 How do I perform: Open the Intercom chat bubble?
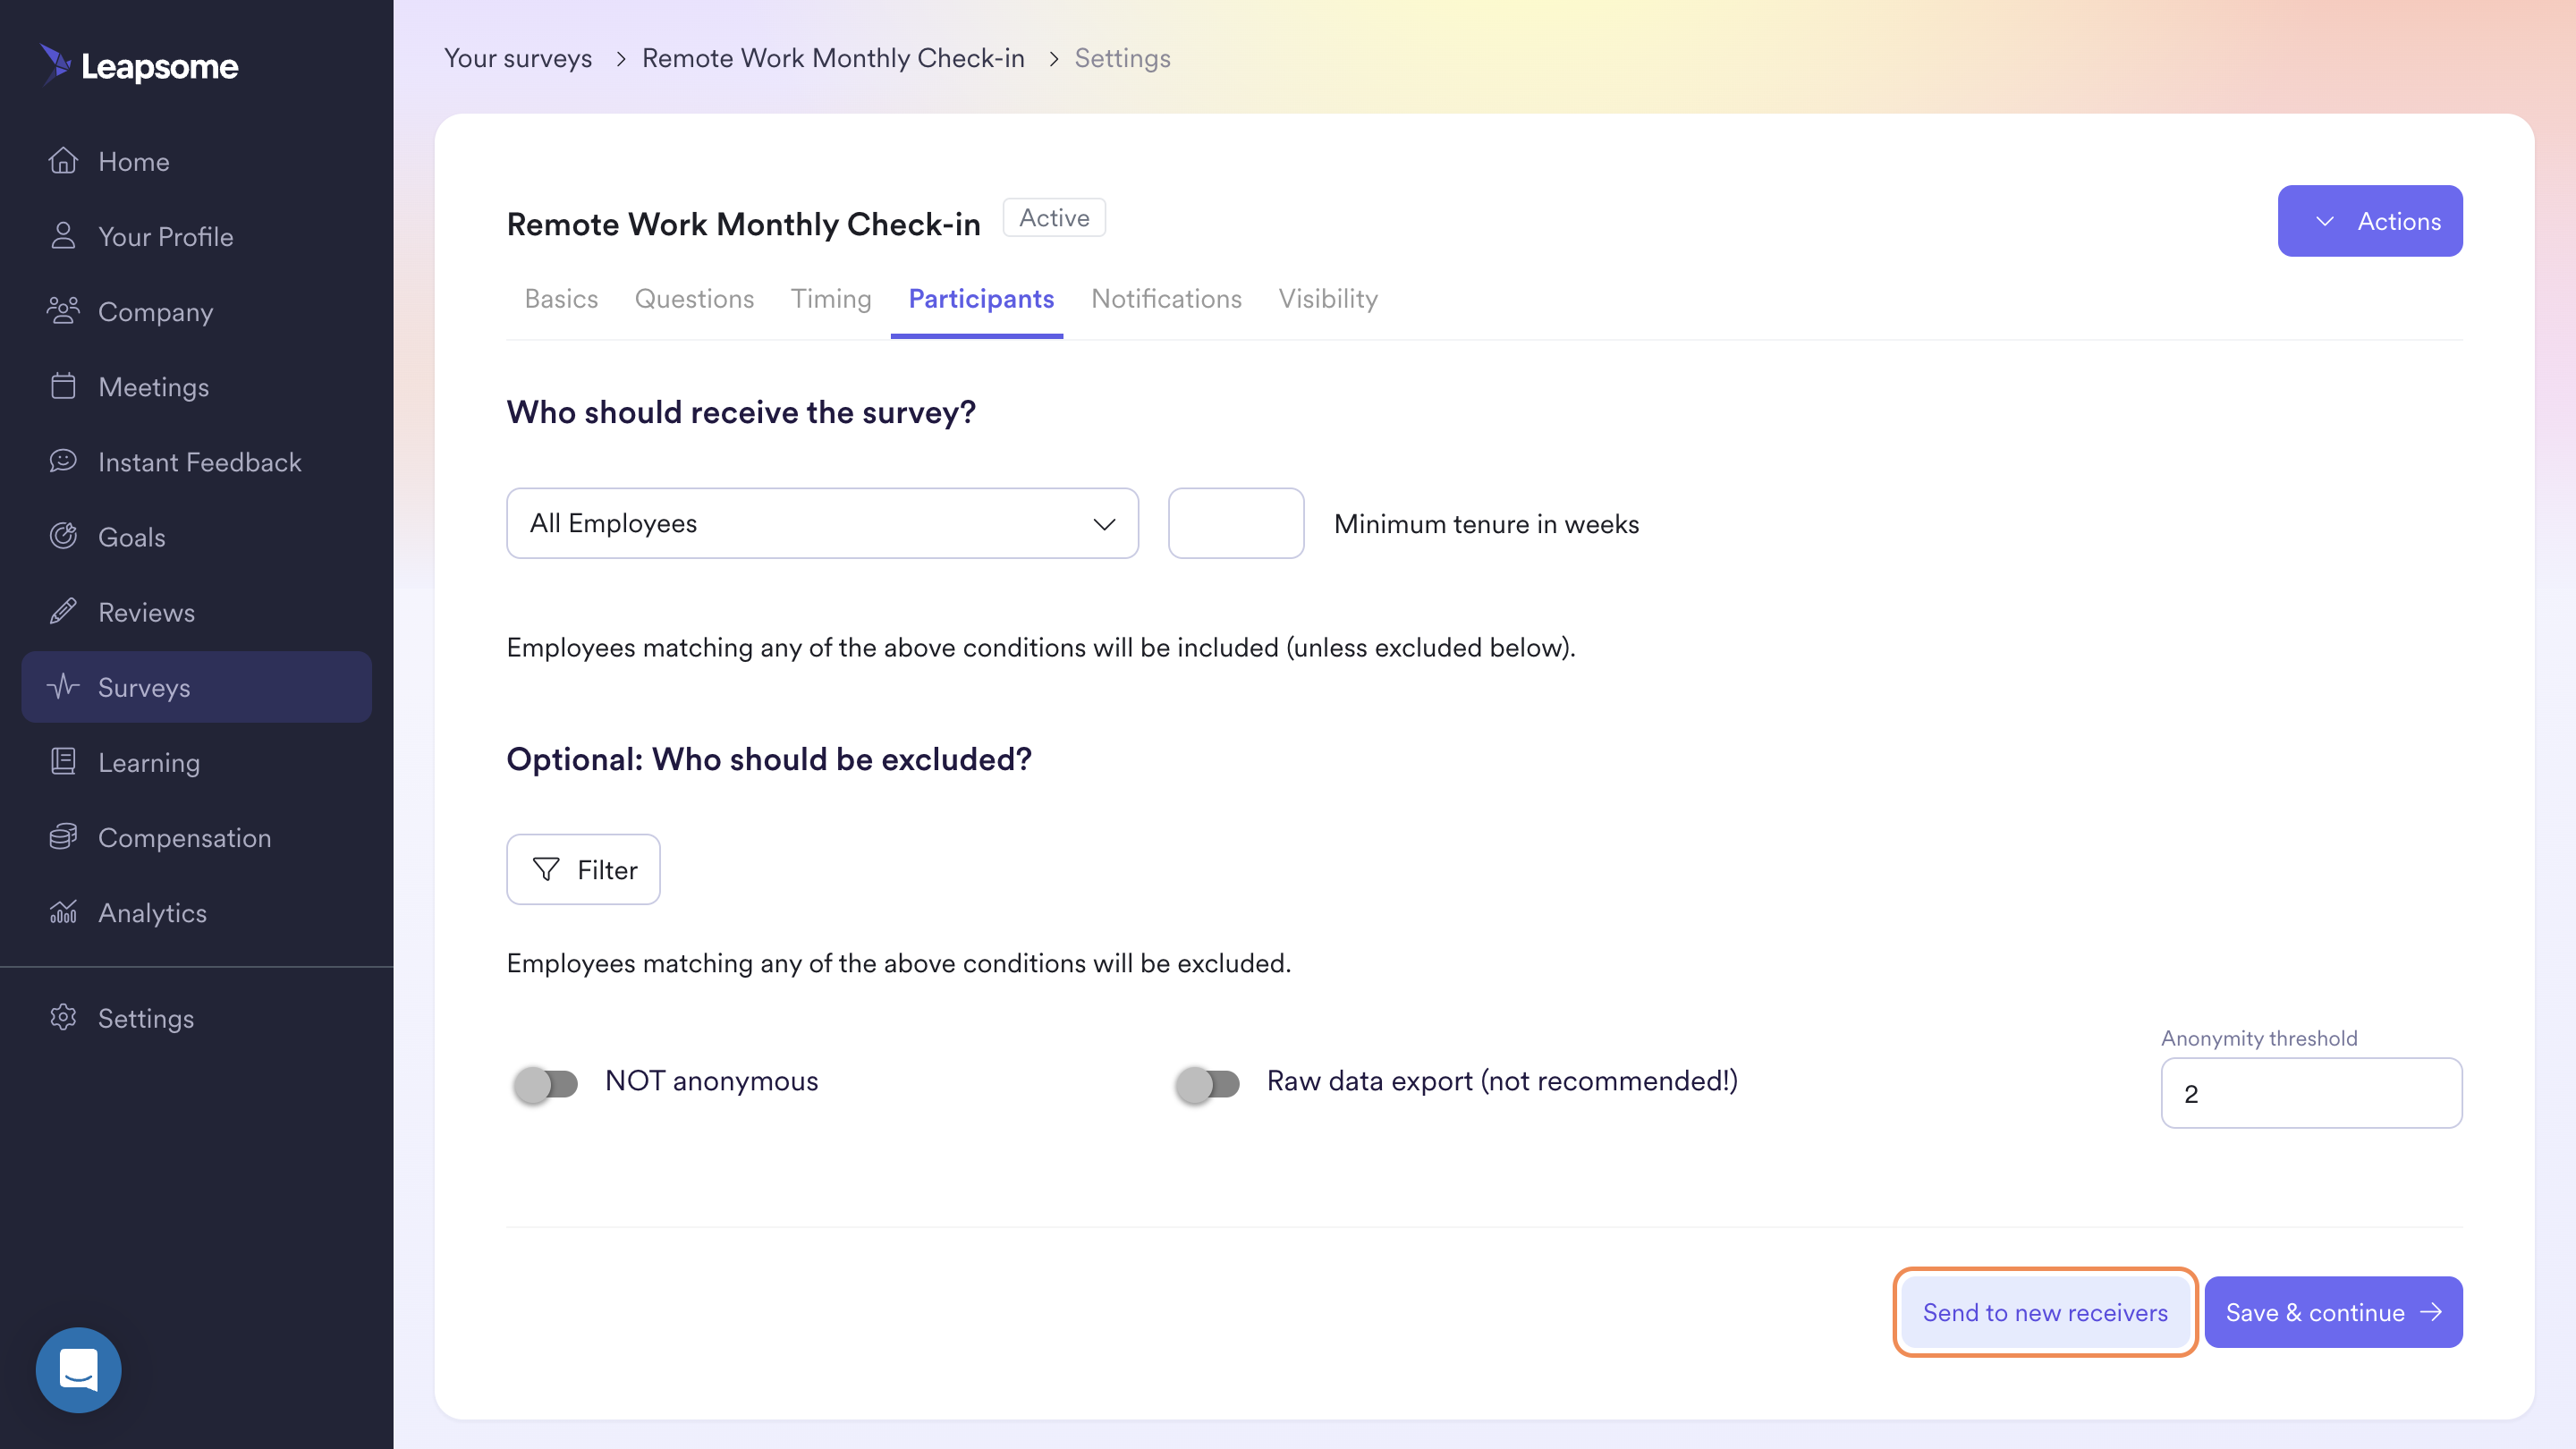click(79, 1369)
